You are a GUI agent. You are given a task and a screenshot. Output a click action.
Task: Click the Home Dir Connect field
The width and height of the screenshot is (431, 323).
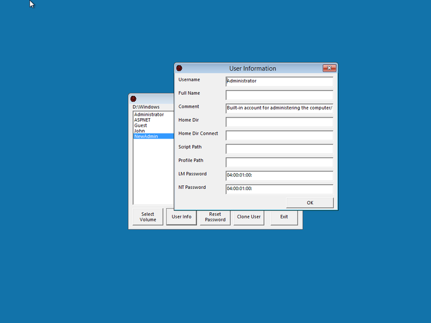coord(280,135)
